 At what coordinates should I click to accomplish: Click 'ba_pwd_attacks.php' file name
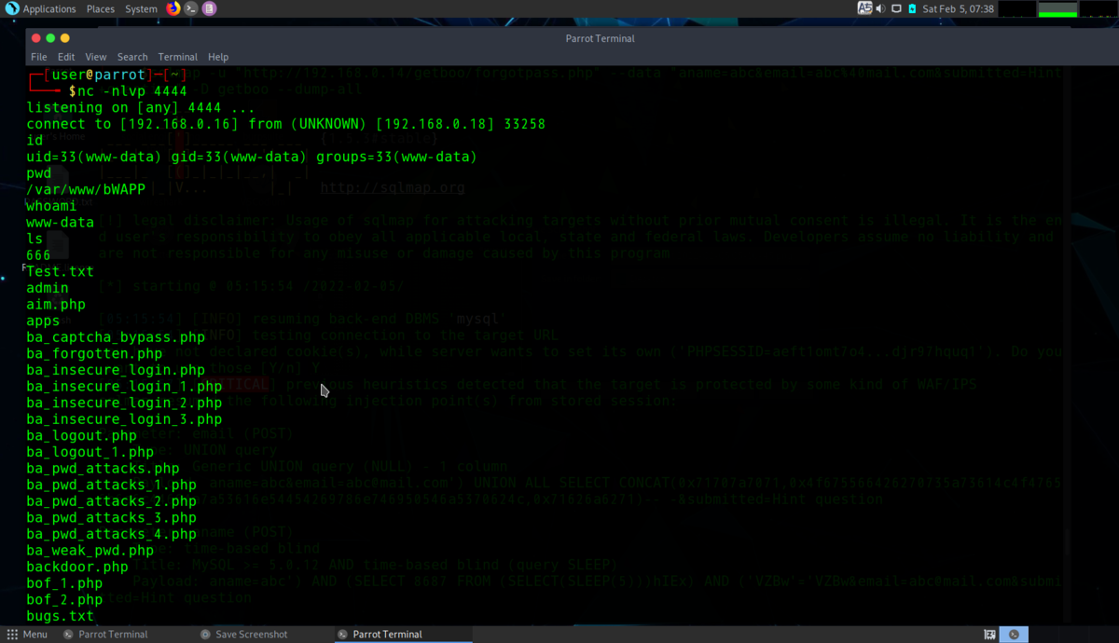click(103, 469)
